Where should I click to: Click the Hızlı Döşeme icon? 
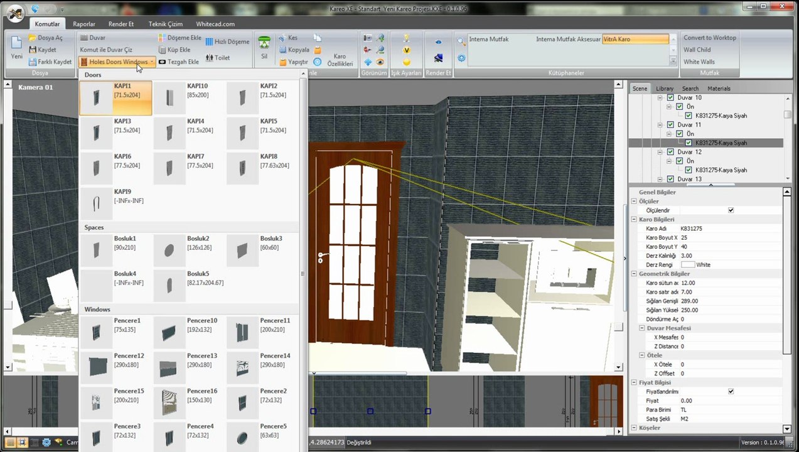(x=210, y=41)
